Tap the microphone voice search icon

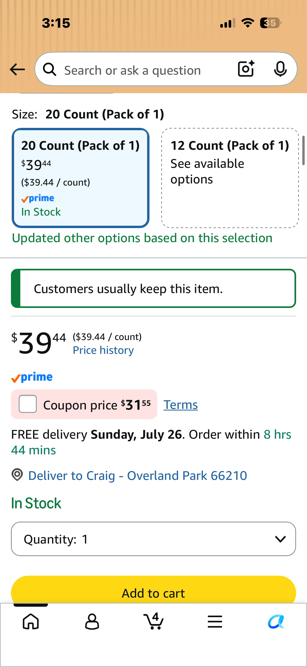click(280, 69)
